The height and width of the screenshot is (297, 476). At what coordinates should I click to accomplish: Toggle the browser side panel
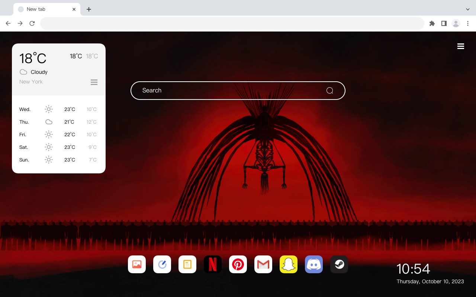tap(444, 23)
